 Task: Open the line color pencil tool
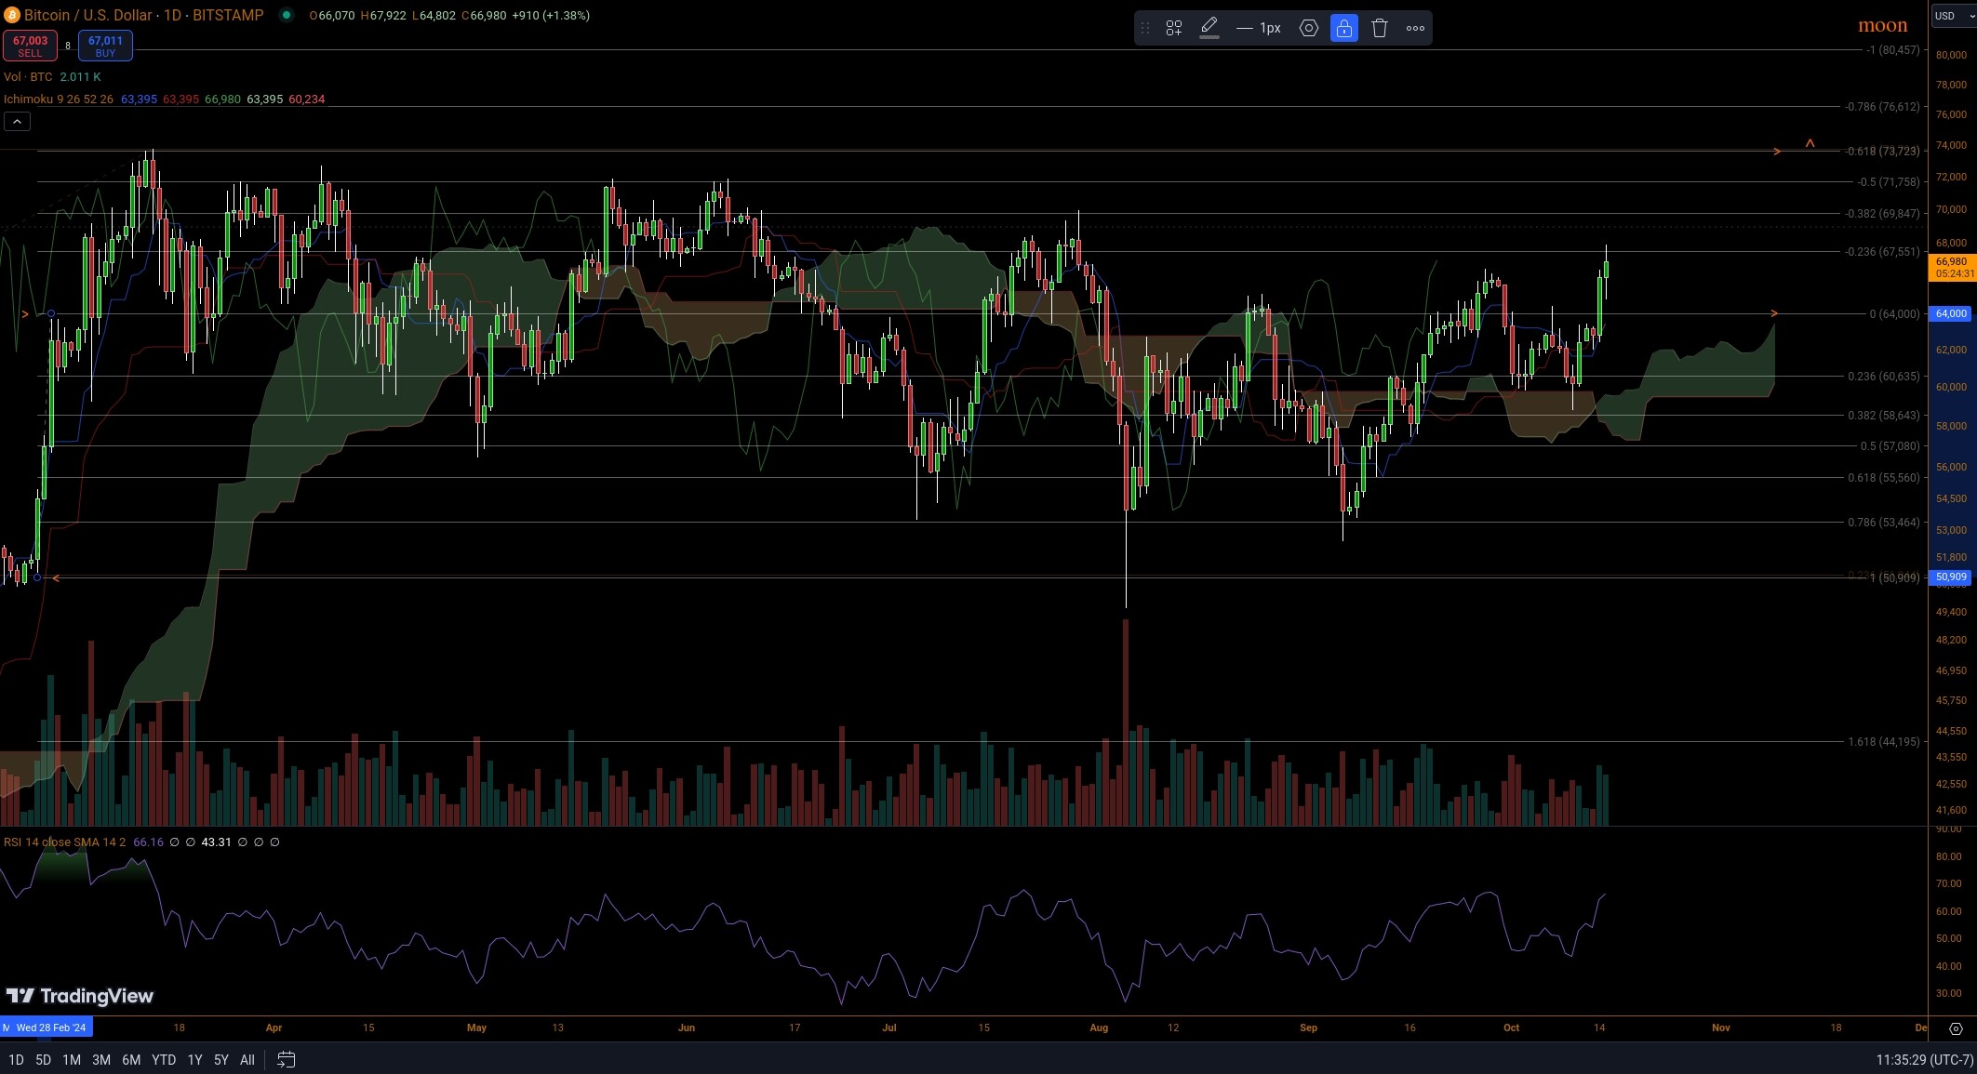(x=1209, y=28)
